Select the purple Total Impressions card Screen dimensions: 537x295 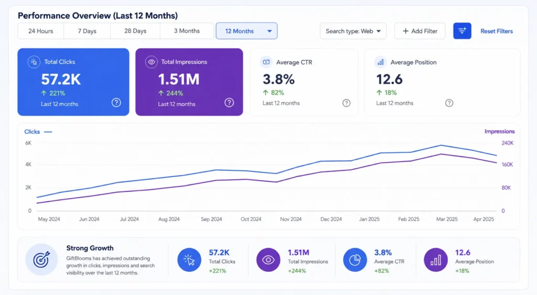[x=189, y=82]
